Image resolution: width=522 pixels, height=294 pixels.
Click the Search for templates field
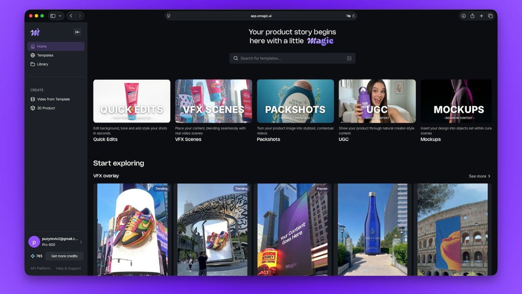292,58
